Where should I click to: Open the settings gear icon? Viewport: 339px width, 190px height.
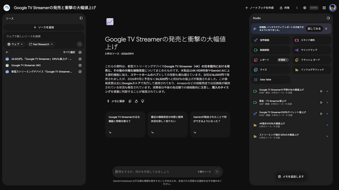305,8
